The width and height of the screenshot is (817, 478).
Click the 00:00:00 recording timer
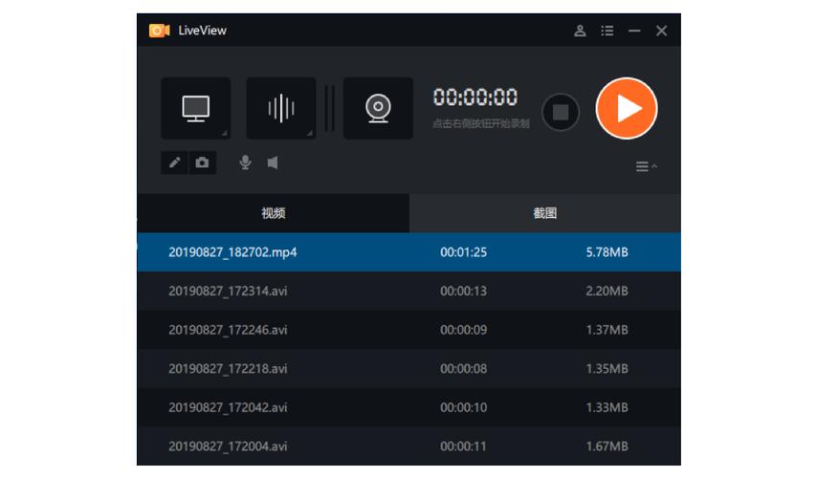[475, 98]
